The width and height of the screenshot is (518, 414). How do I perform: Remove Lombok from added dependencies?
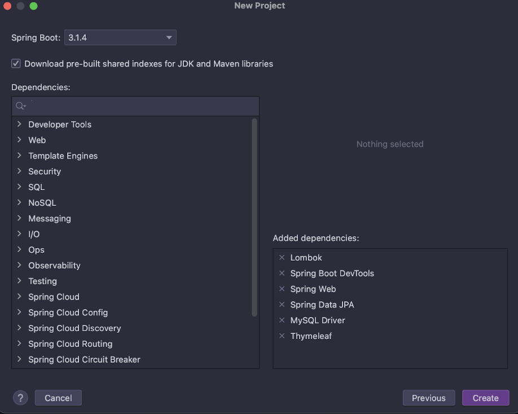[x=282, y=258]
